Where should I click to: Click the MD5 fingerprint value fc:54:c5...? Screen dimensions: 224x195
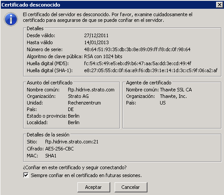tap(137, 63)
